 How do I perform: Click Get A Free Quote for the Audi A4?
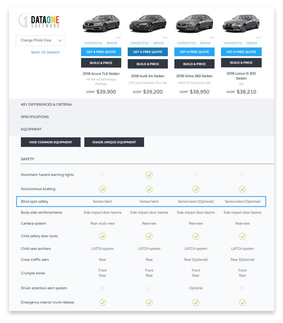(x=148, y=52)
